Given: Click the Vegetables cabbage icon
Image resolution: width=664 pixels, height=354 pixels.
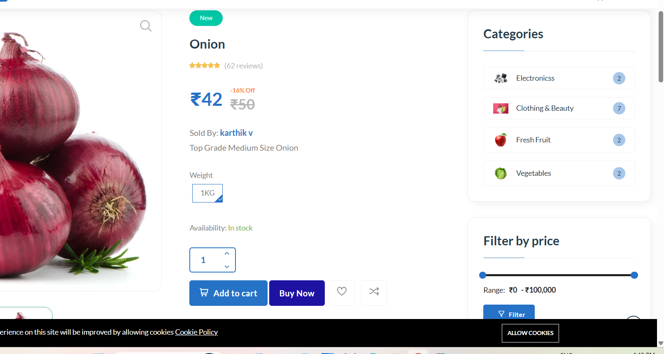Looking at the screenshot, I should [501, 173].
